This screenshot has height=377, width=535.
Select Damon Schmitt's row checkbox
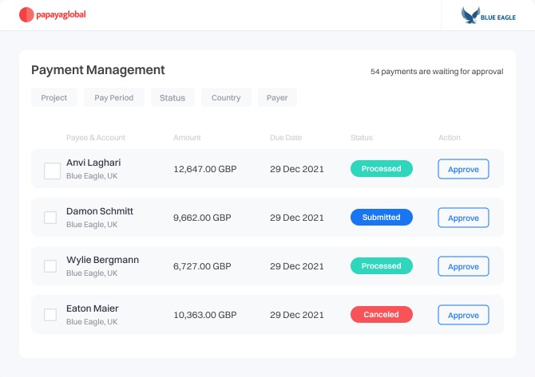click(50, 218)
